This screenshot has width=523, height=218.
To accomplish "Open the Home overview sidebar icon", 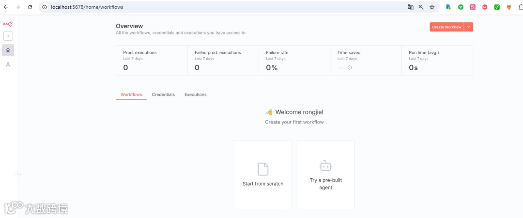I will (8, 50).
